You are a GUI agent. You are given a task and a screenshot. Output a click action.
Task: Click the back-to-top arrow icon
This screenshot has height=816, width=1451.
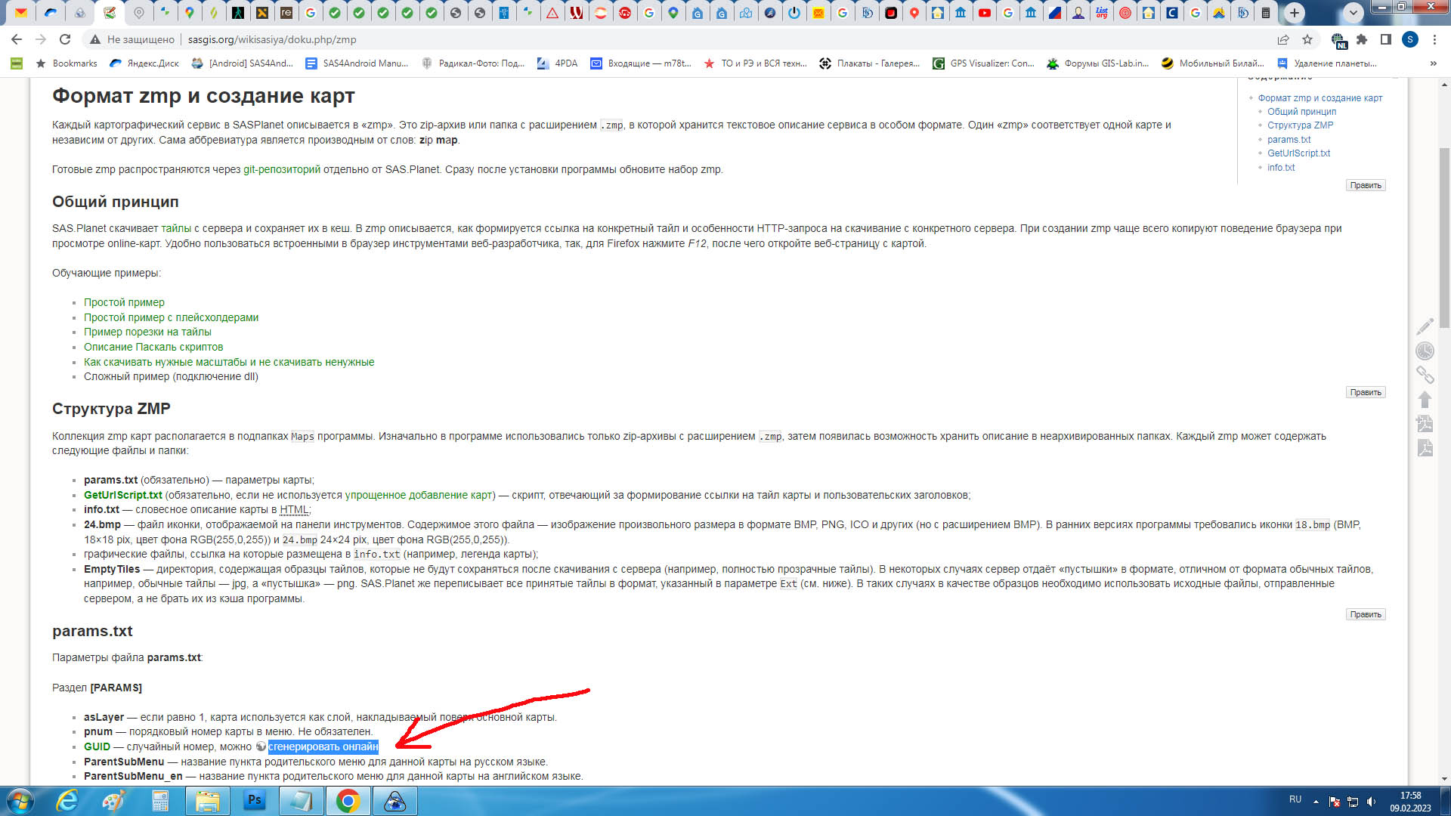tap(1425, 400)
